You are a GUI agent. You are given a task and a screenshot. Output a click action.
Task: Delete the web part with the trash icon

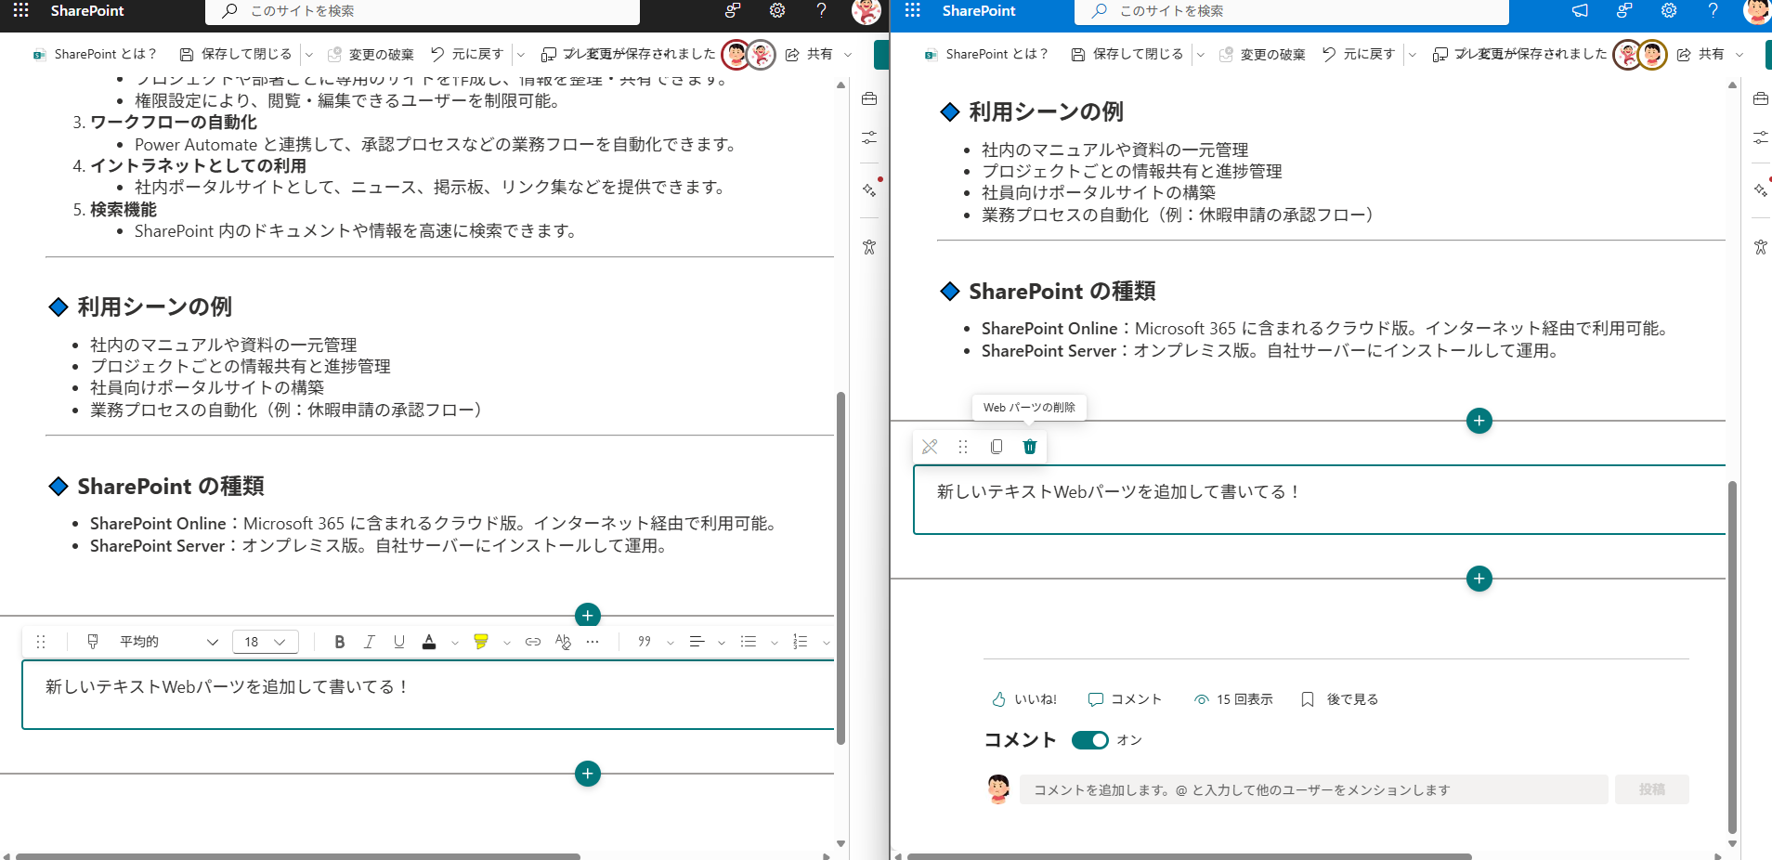click(1030, 447)
